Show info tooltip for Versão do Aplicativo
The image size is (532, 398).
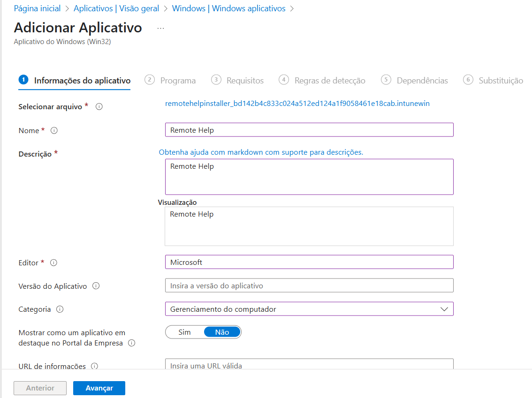point(96,286)
